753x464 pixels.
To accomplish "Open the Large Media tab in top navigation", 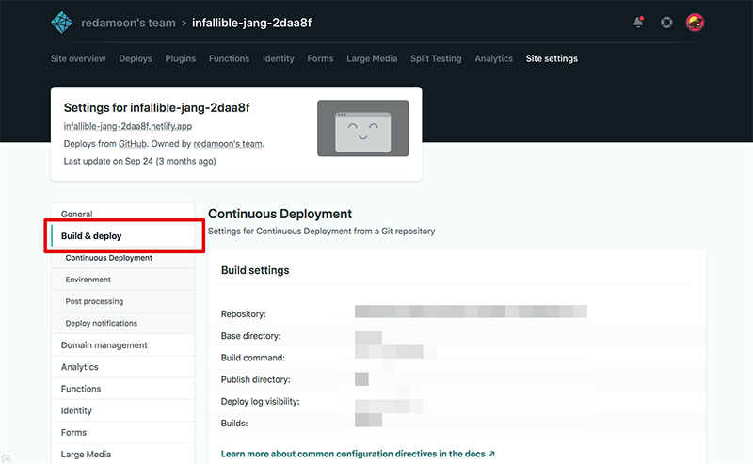I will point(372,58).
